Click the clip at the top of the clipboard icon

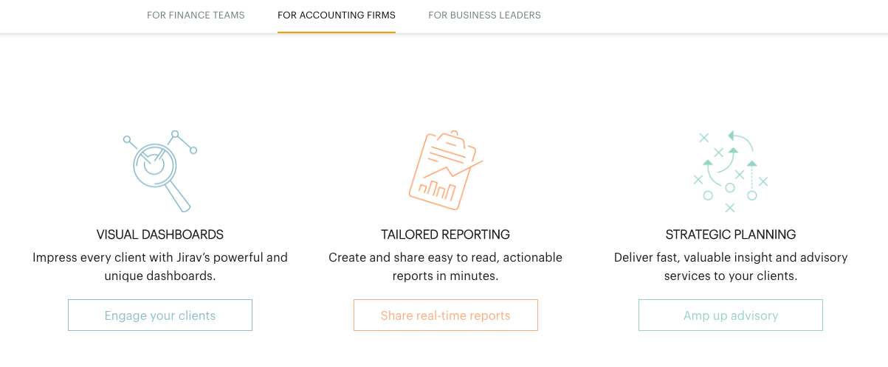450,139
